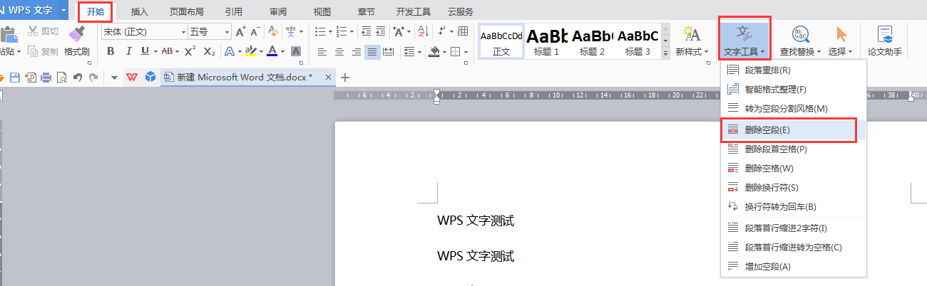The height and width of the screenshot is (286, 927).
Task: Choose 删除换行符(S) menu item
Action: point(793,187)
